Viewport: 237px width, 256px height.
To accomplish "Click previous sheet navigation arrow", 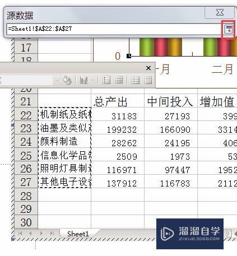I will pos(30,233).
